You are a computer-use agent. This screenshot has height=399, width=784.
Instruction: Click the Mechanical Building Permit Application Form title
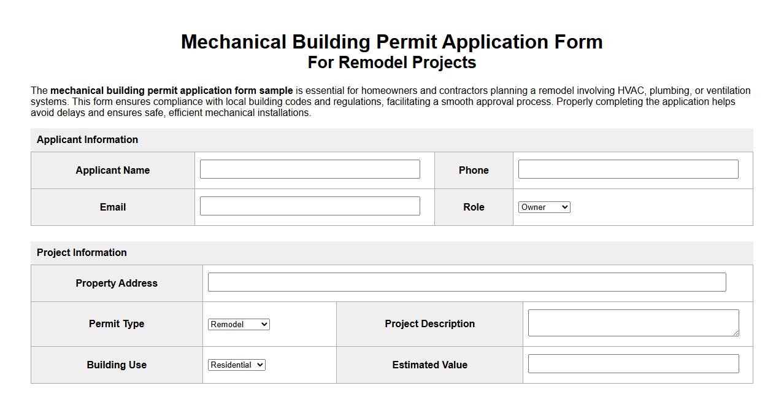click(x=392, y=42)
